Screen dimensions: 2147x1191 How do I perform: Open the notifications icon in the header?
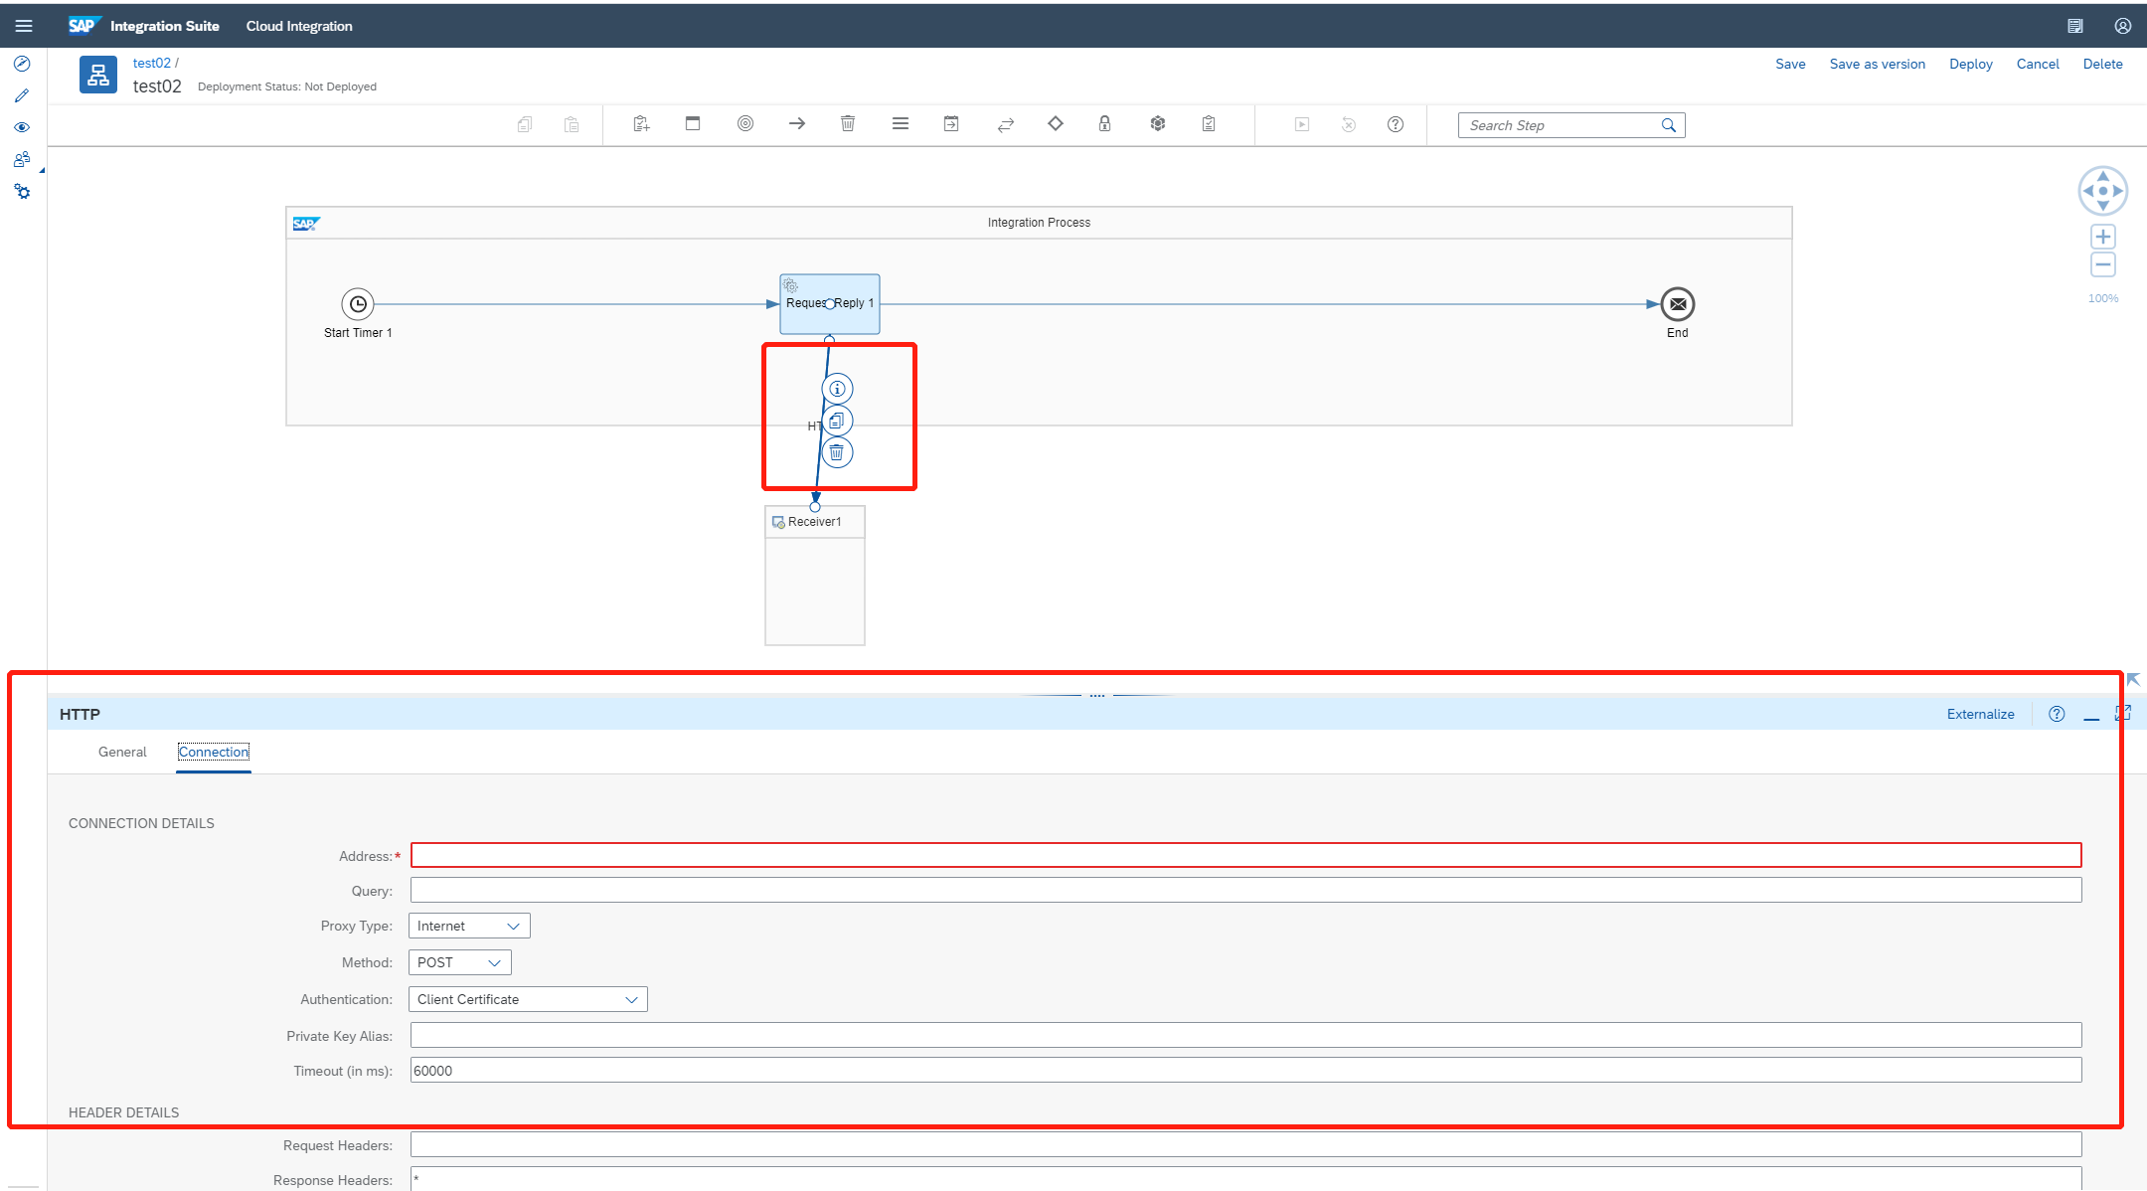(2075, 26)
